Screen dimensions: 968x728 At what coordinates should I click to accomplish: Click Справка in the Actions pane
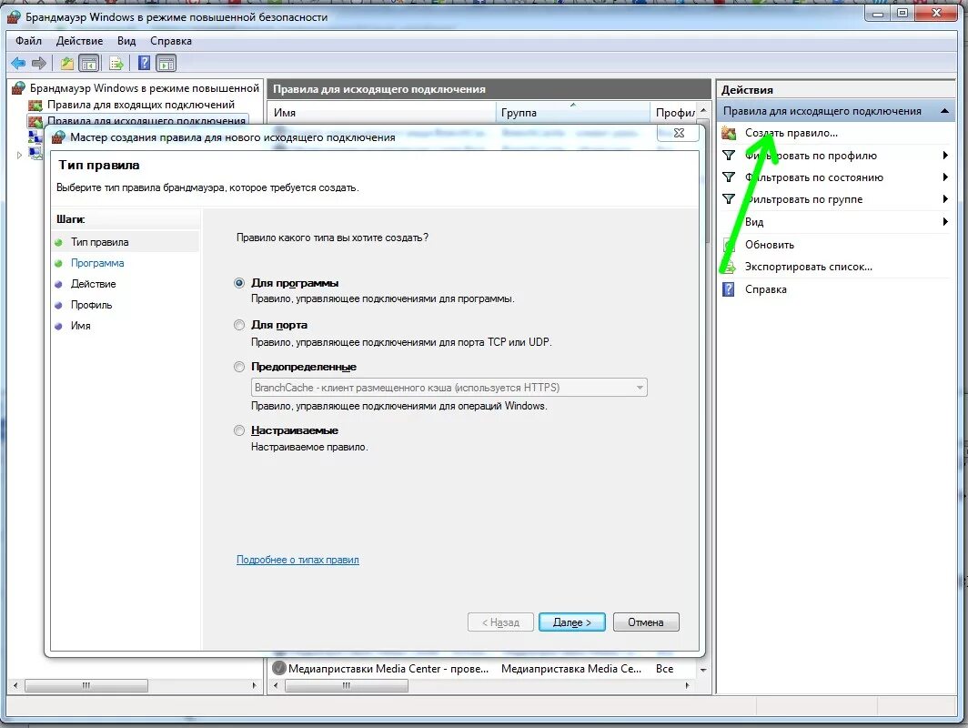765,289
